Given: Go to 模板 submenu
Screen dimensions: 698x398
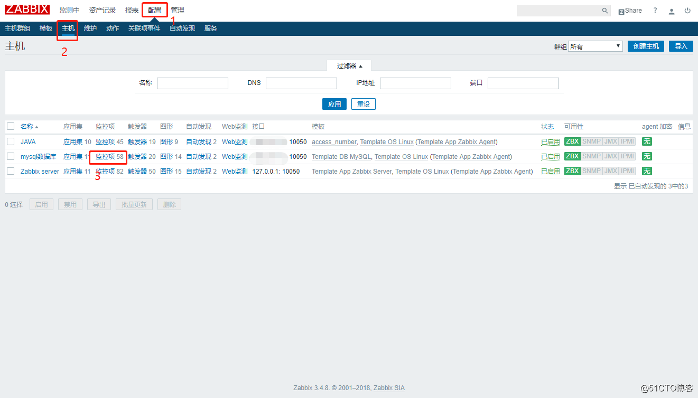Looking at the screenshot, I should [x=46, y=29].
